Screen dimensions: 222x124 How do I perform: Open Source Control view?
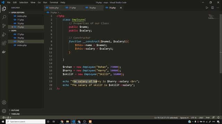pyautogui.click(x=4, y=26)
